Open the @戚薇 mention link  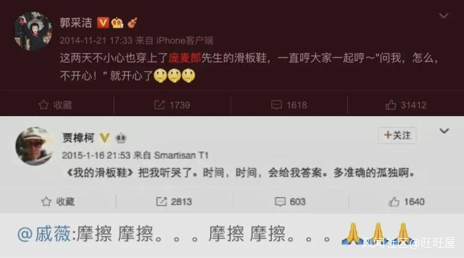coord(44,233)
